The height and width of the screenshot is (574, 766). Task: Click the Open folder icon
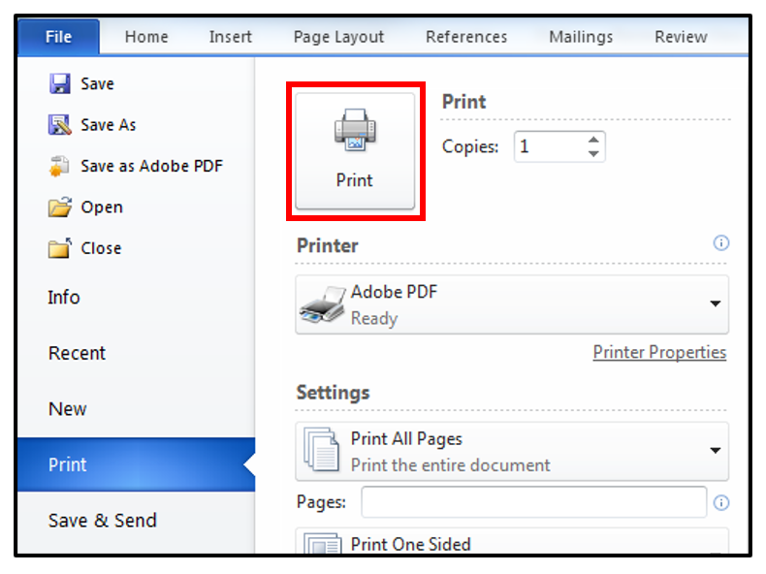(59, 207)
